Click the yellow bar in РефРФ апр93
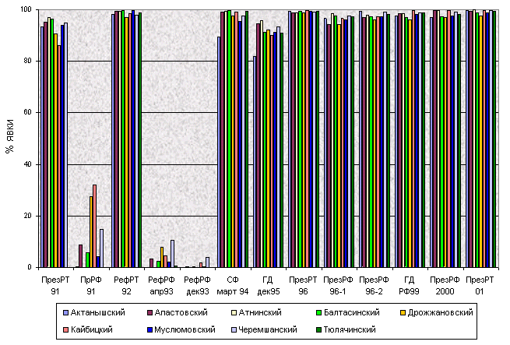510x345 pixels. click(x=162, y=257)
